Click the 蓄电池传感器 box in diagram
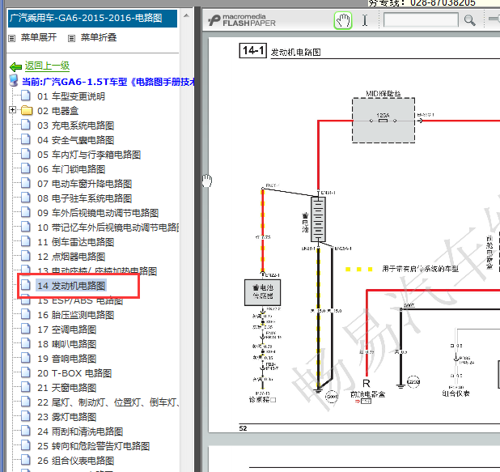 click(263, 292)
